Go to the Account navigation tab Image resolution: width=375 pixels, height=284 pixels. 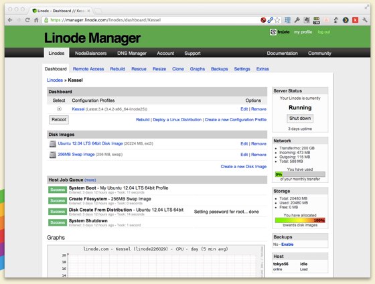tap(165, 54)
